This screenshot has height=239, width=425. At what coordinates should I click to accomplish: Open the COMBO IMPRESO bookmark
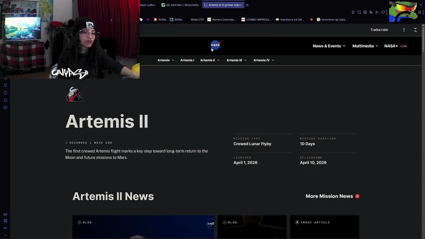tap(256, 20)
